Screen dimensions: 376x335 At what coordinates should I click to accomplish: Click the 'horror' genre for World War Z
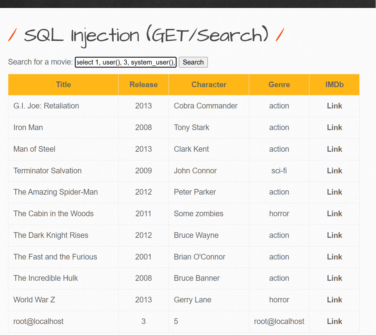coord(279,300)
